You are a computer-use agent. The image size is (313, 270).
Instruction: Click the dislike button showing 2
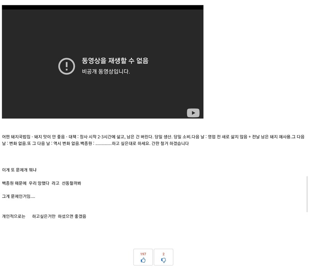pos(163,257)
